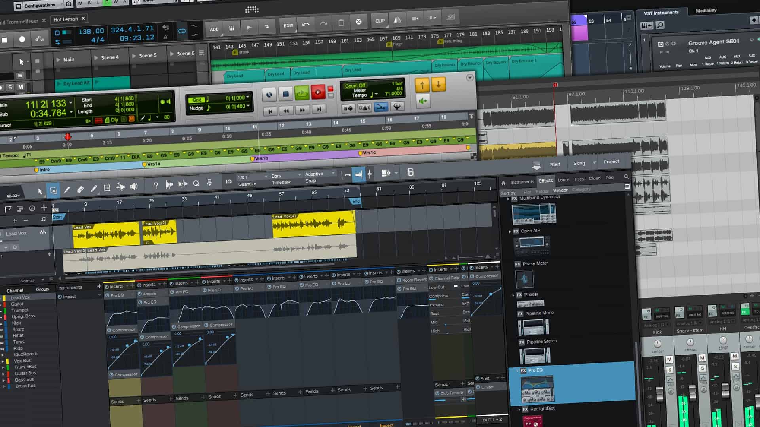Toggle the highlighted blue snap icon
This screenshot has width=760, height=427.
click(x=359, y=174)
